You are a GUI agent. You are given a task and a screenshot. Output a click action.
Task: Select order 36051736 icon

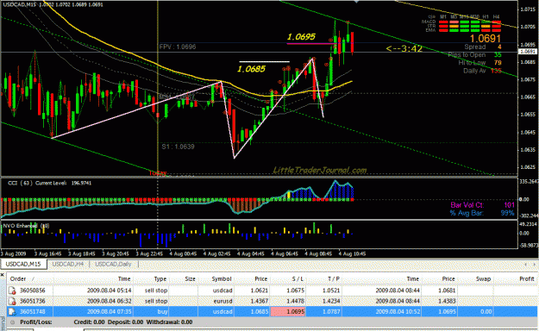coord(12,302)
